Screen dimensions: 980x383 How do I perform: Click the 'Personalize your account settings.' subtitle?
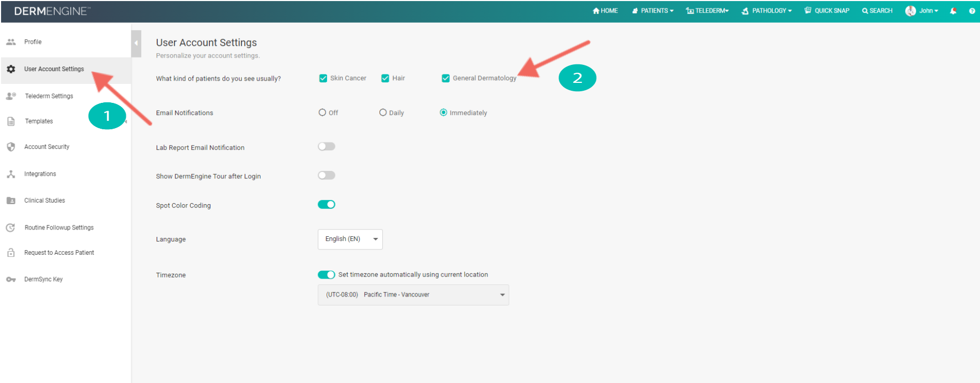(208, 55)
